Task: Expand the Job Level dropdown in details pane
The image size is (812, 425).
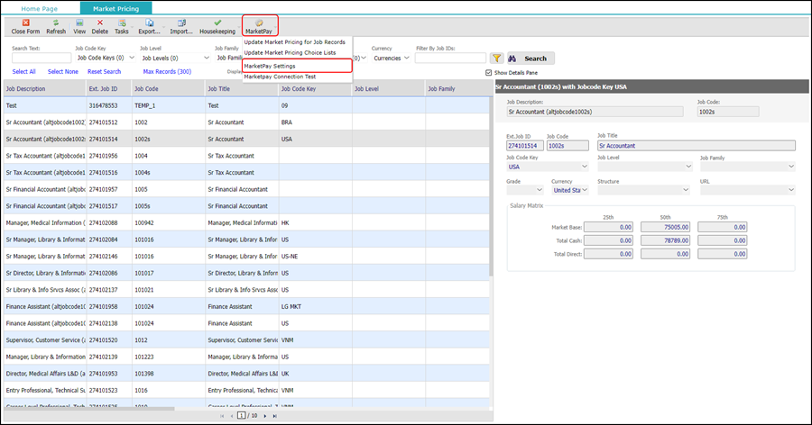Action: coord(688,167)
